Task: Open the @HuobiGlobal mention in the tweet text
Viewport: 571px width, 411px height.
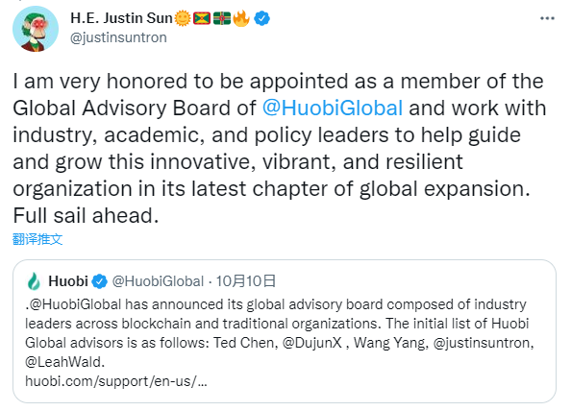Action: coord(332,108)
